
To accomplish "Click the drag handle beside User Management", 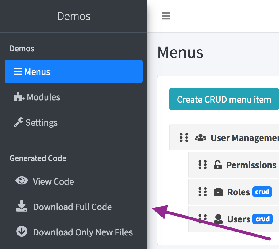I will click(x=184, y=137).
